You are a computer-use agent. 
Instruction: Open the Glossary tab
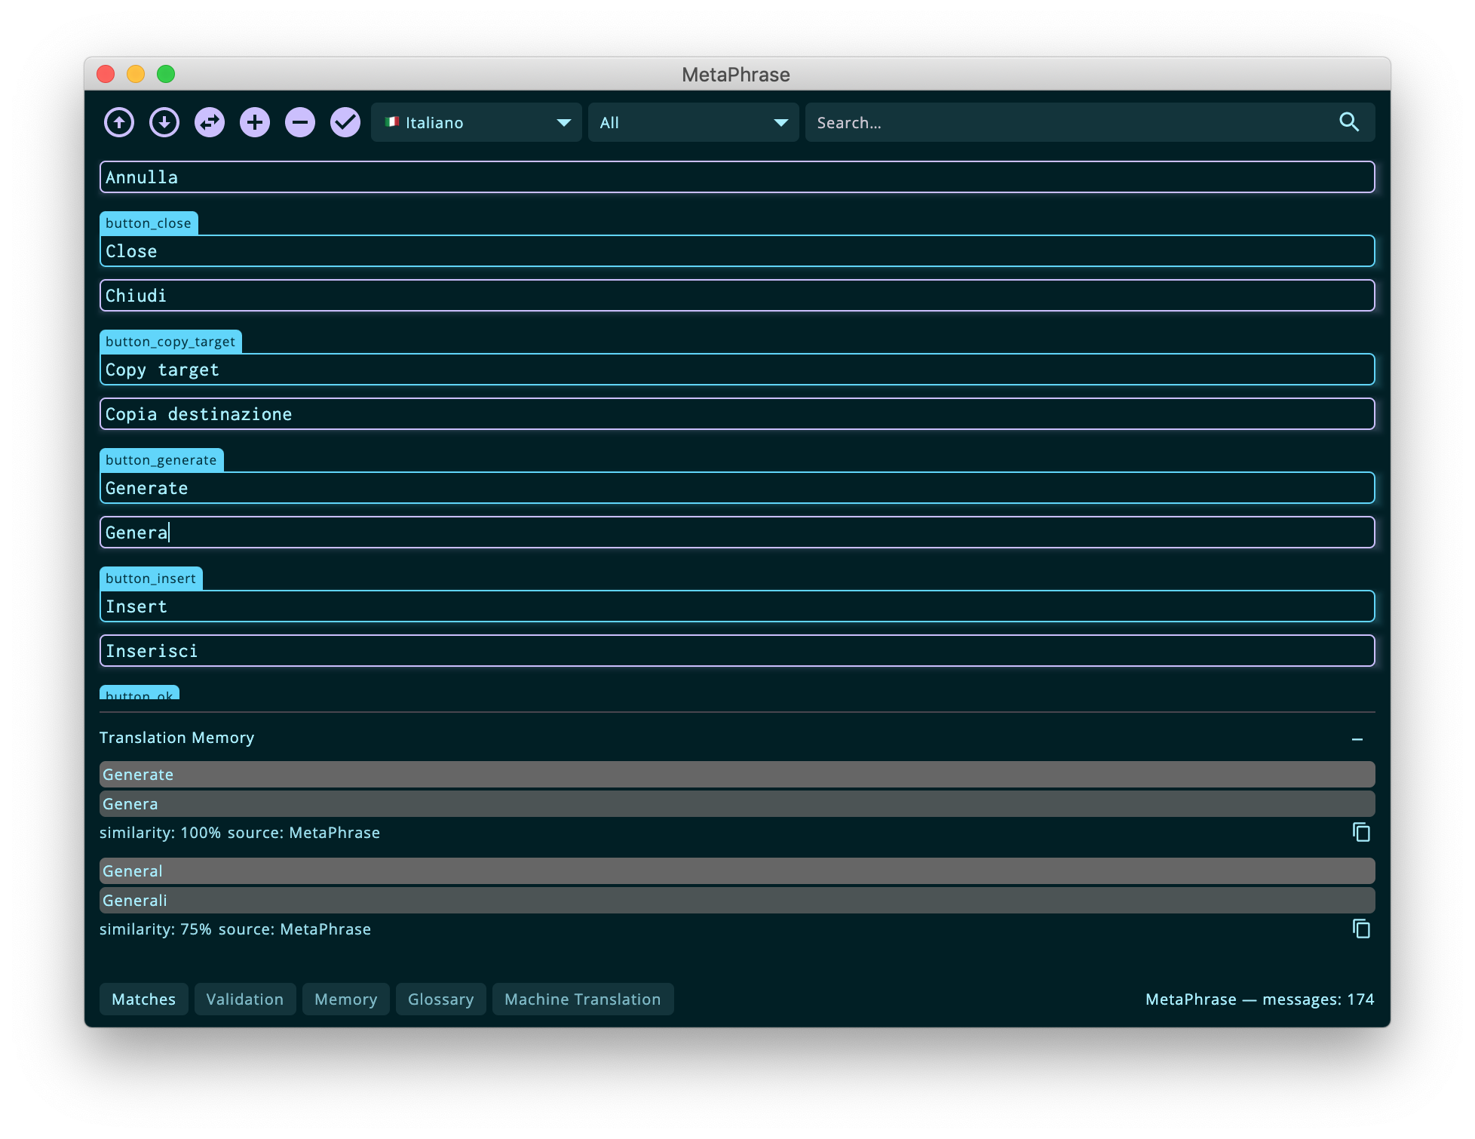click(x=441, y=999)
